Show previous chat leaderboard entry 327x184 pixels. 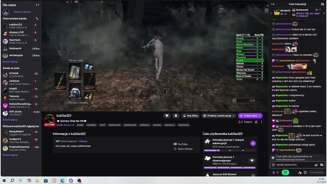[x=271, y=13]
